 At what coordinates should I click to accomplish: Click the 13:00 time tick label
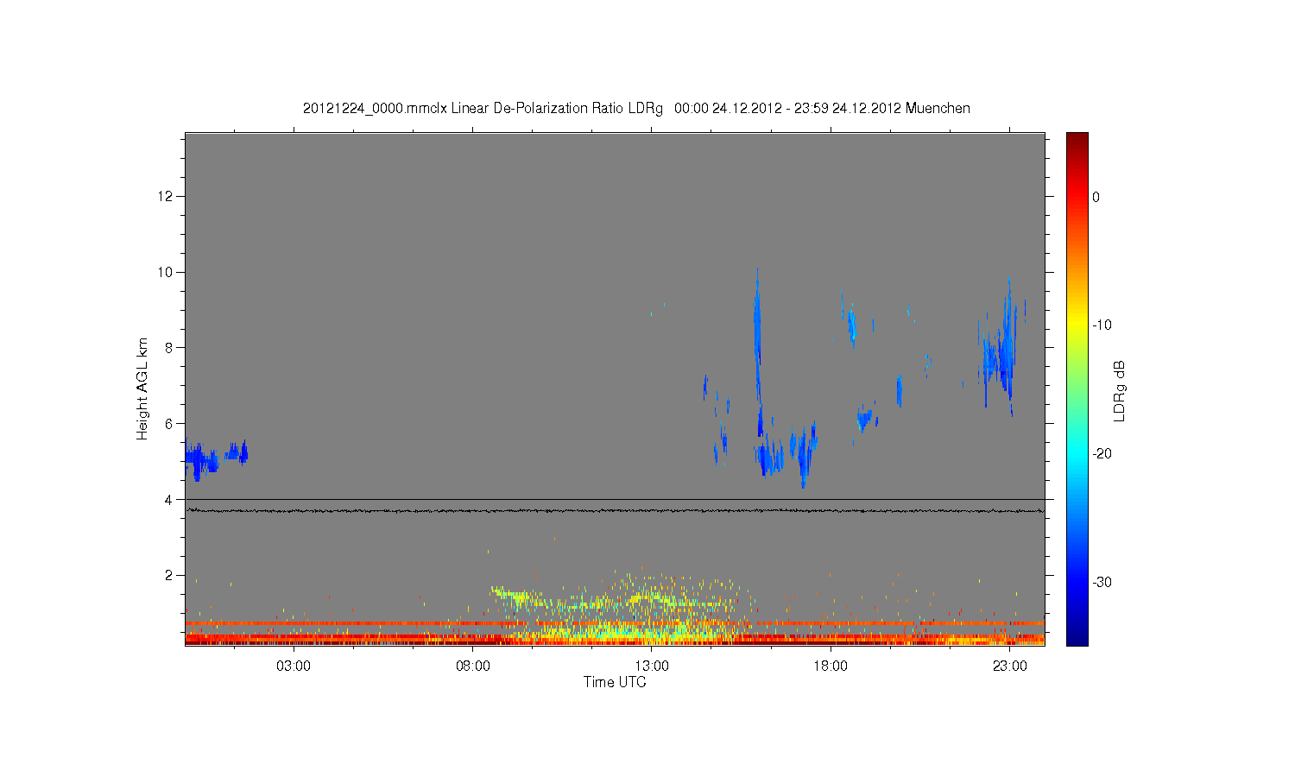pos(652,666)
